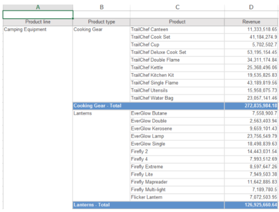The height and width of the screenshot is (212, 279).
Task: Click the Product line header cell
Action: (38, 22)
